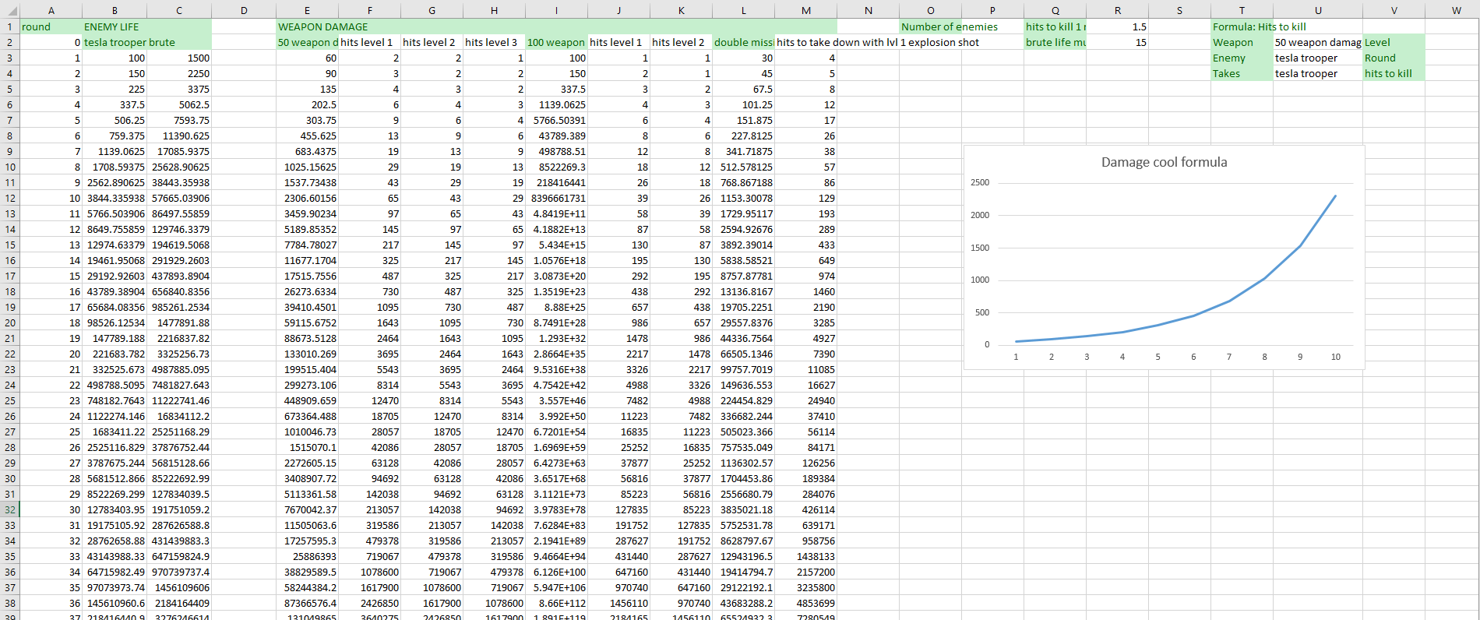This screenshot has height=620, width=1480.
Task: Click cell with value 8396661731
Action: 556,198
